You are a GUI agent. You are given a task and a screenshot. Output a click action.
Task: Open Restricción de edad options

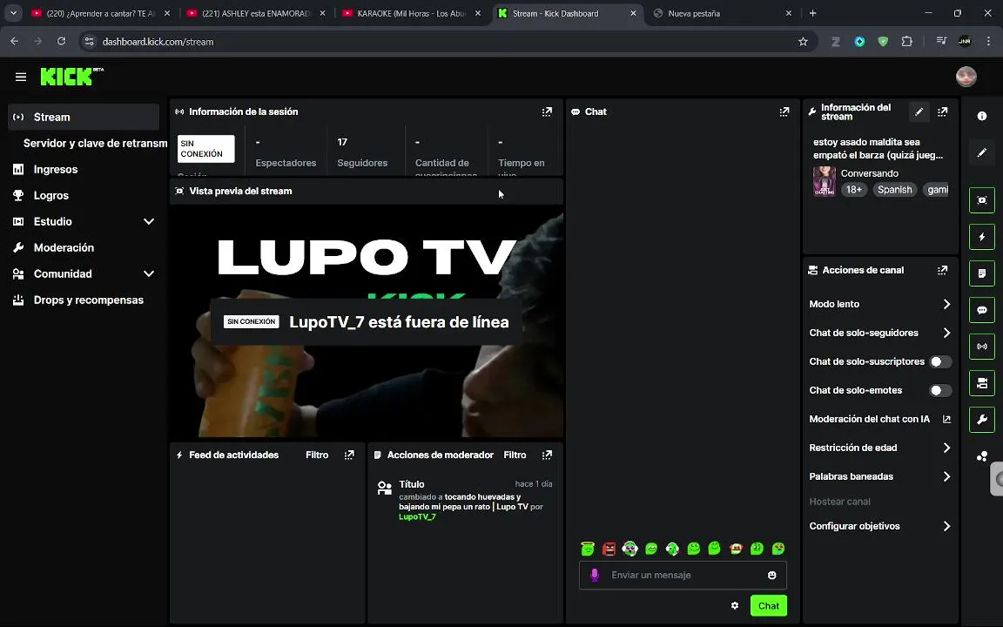(x=879, y=448)
